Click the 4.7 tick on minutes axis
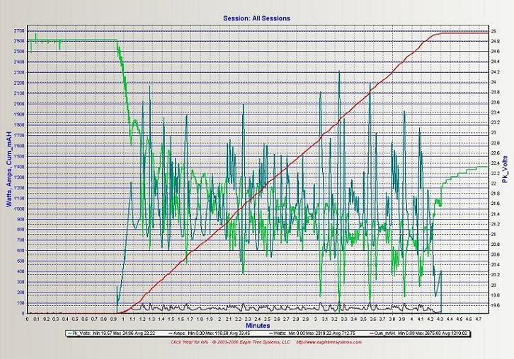514x359 pixels. 477,319
